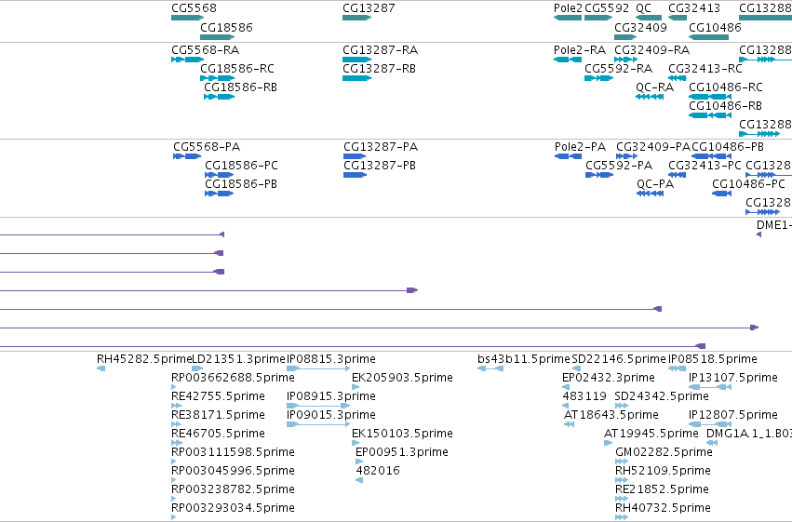The image size is (792, 522).
Task: Click the Pole2-RA transcript label
Action: [x=580, y=50]
